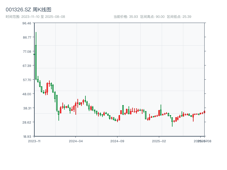Click the 38.31 y-axis label
227x170 pixels.
27,108
